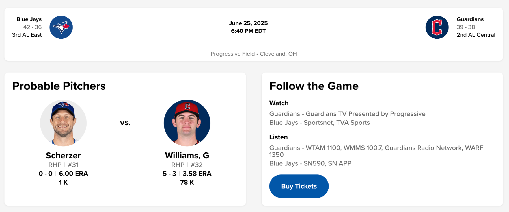Click Williams' 3.58 ERA stat
The width and height of the screenshot is (509, 212).
(x=197, y=174)
